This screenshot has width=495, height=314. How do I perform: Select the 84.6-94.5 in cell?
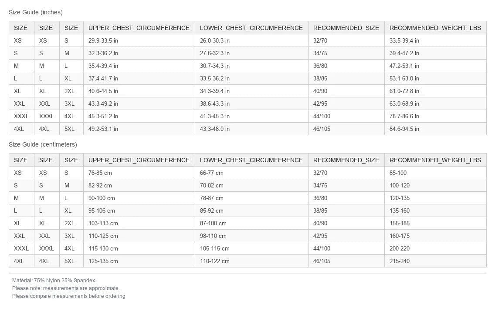[435, 129]
